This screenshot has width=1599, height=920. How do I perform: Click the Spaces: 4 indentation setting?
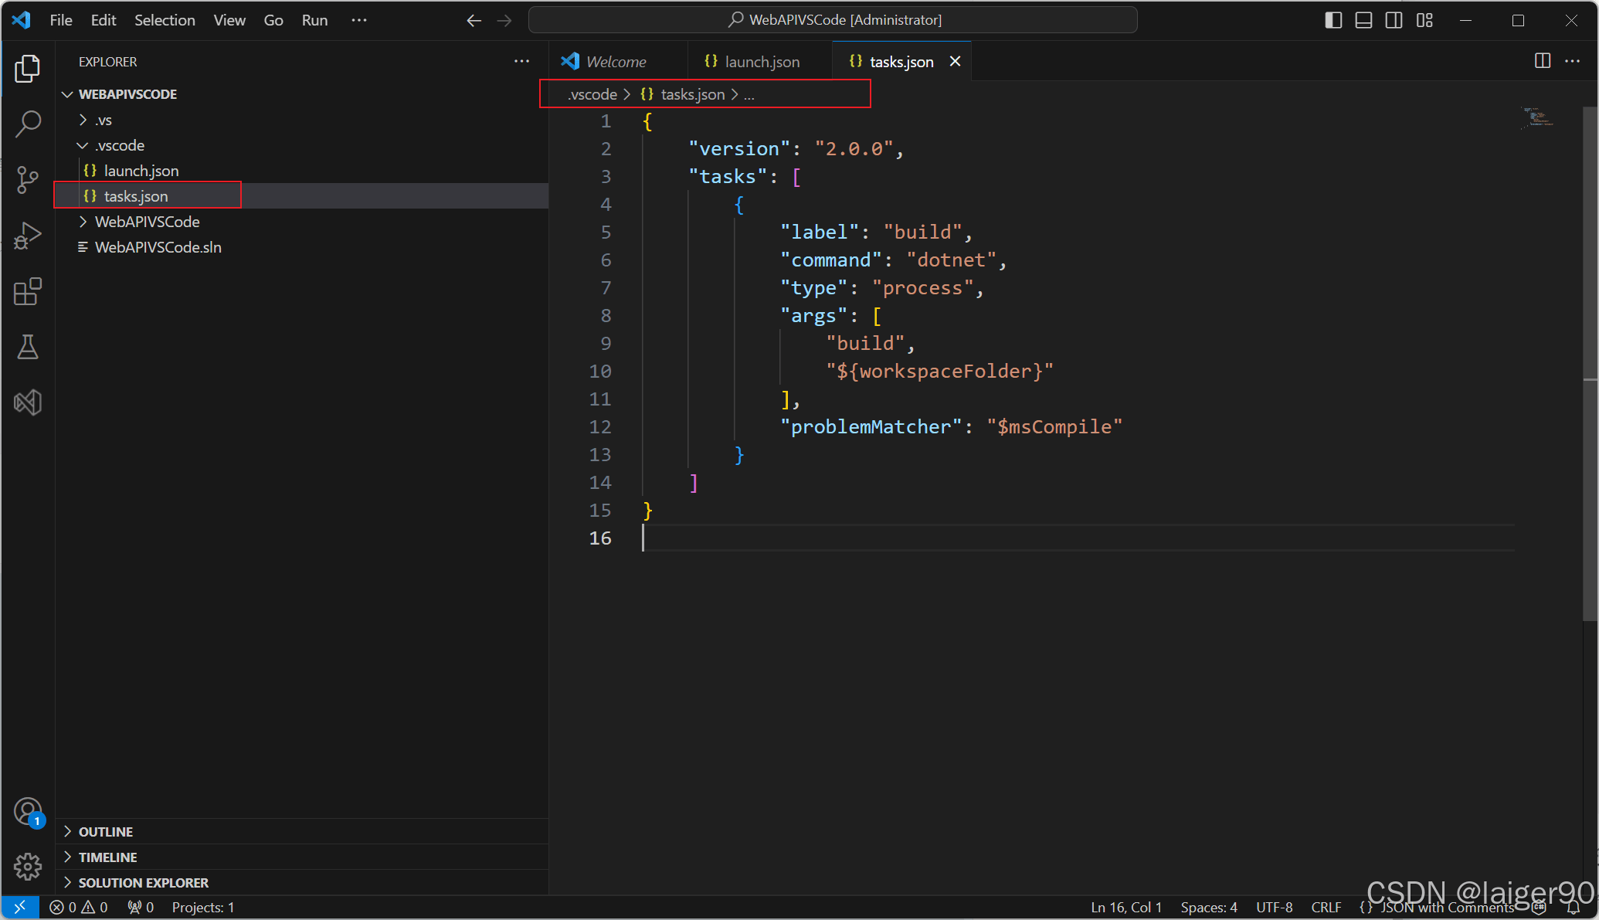click(1208, 908)
